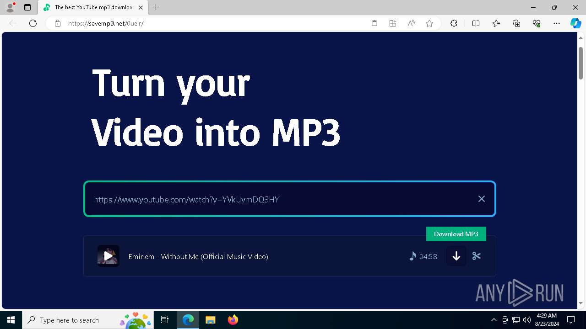Open a new browser tab

pos(156,7)
